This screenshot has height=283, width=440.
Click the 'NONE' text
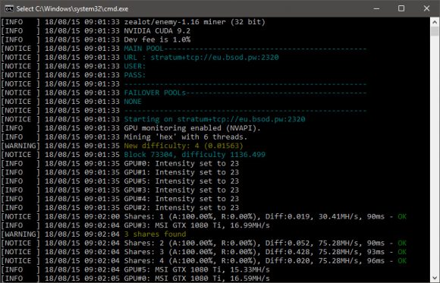tap(133, 102)
